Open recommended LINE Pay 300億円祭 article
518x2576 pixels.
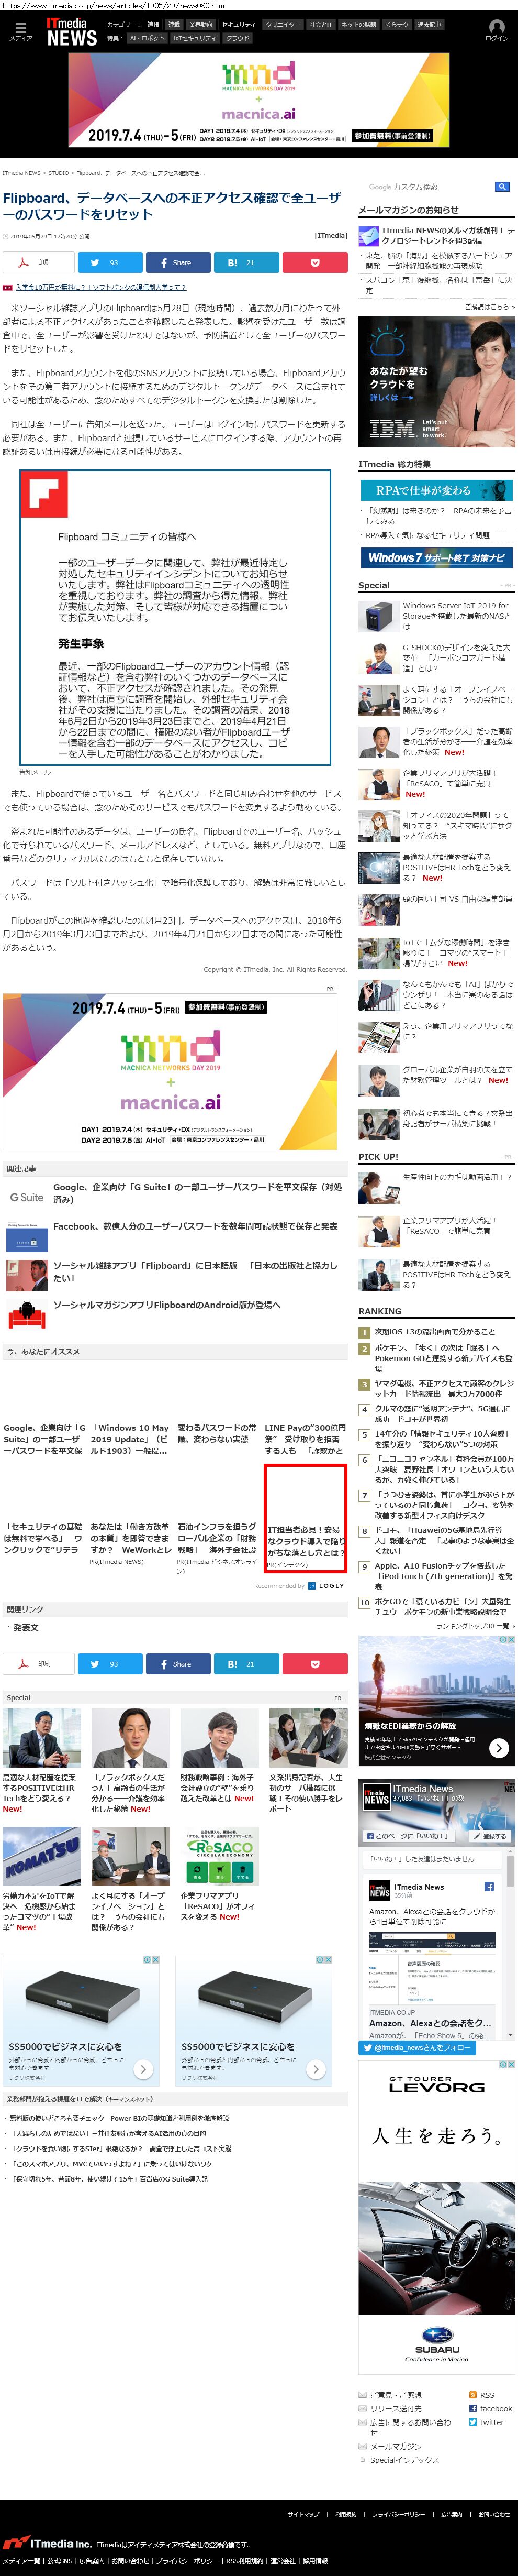306,1439
